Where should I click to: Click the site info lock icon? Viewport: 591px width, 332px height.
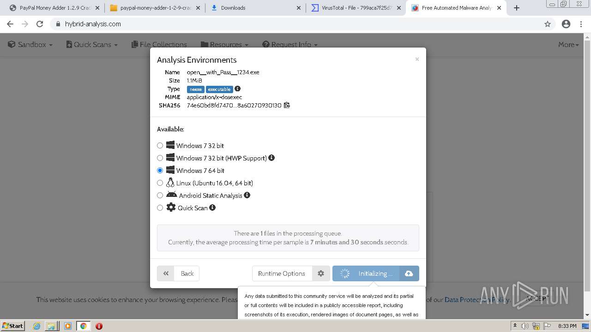pos(58,24)
